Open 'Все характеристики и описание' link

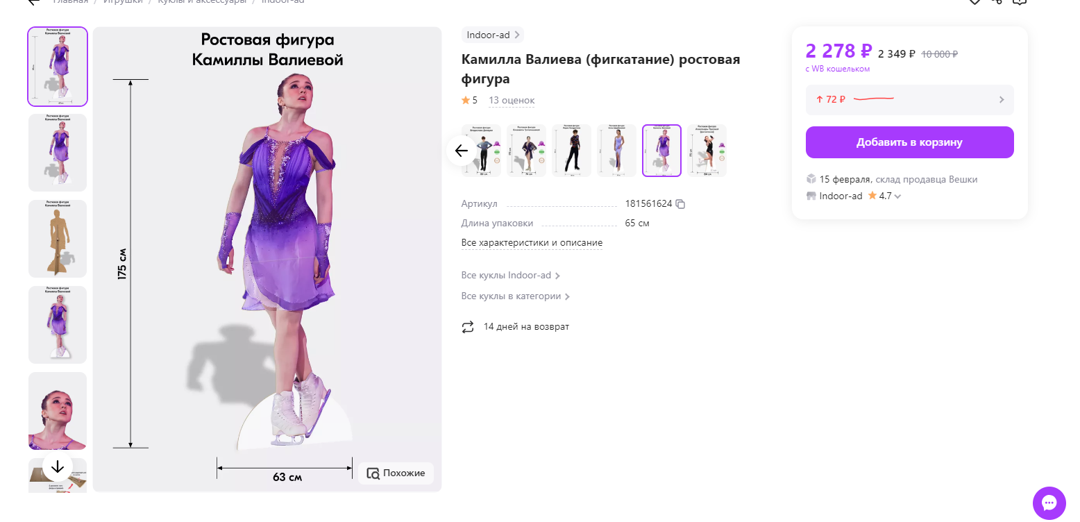[x=532, y=243]
